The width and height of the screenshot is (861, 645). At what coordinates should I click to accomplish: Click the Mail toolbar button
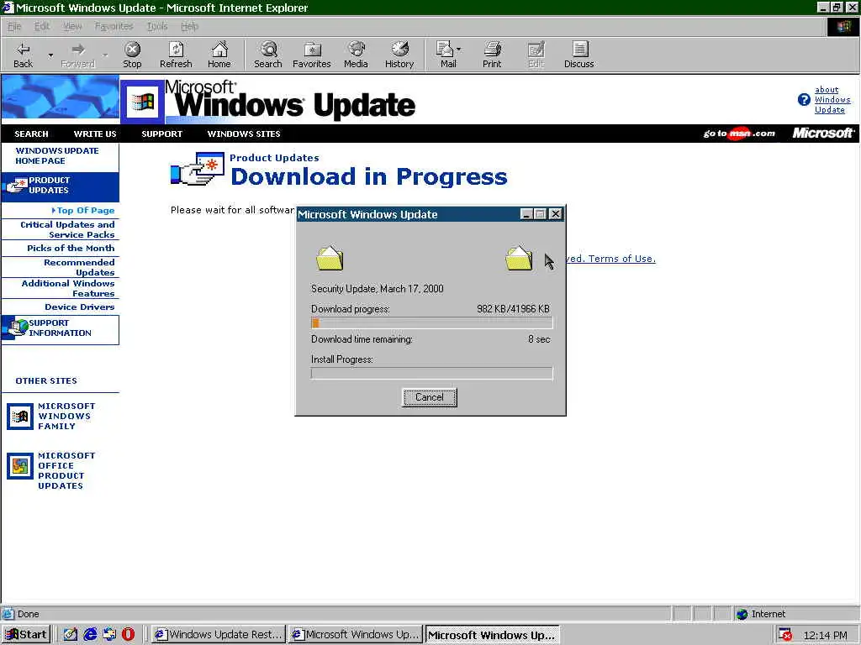coord(447,55)
